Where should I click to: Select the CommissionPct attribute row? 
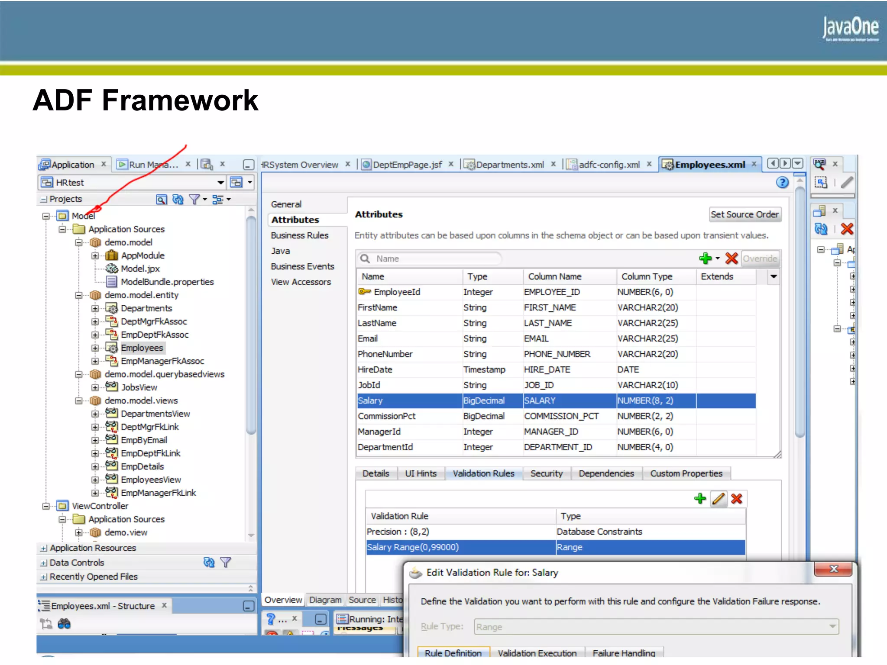(557, 416)
